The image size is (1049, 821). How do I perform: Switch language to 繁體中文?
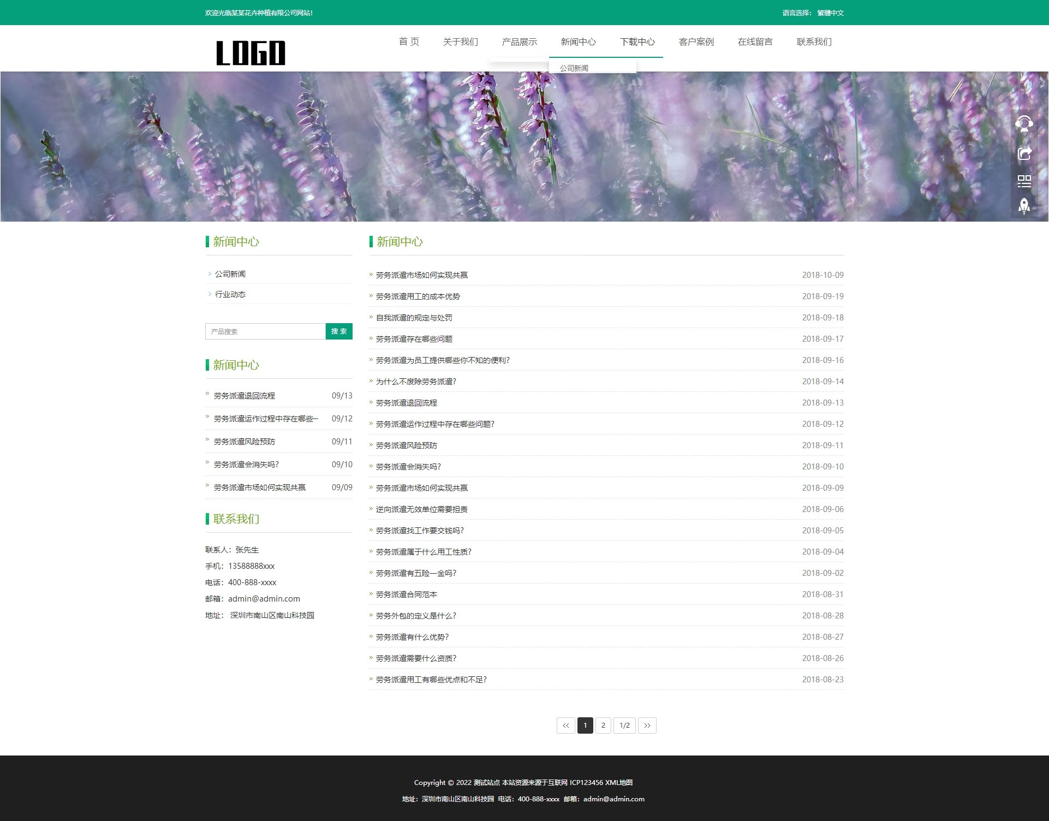point(830,13)
